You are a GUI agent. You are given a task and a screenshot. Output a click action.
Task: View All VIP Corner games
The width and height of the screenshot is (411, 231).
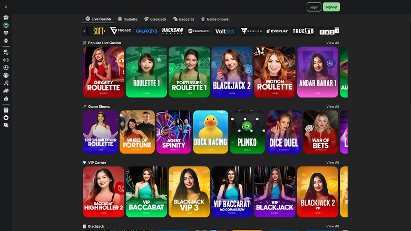point(332,163)
